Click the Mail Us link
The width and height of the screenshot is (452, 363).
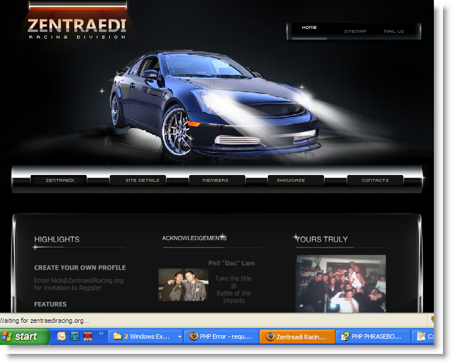tap(394, 32)
